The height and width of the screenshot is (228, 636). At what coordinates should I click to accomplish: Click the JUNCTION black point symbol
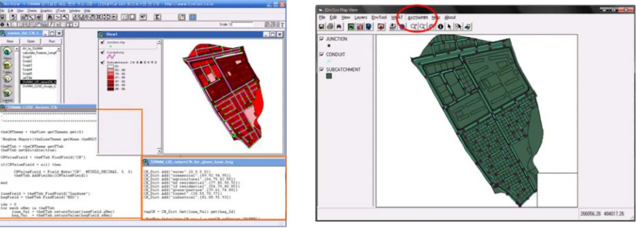[x=328, y=46]
